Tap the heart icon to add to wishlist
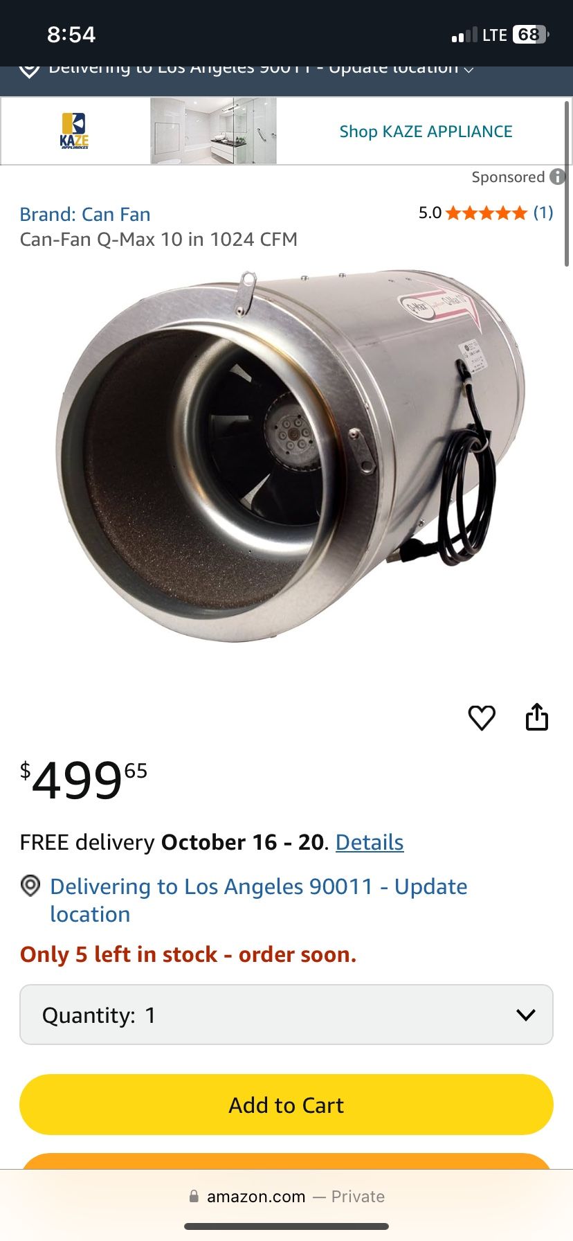Screen dimensions: 573x1241 pyautogui.click(x=482, y=717)
